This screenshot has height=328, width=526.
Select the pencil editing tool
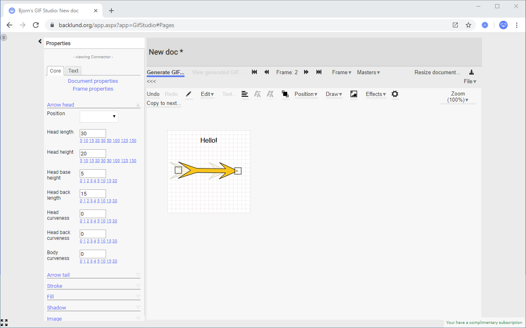coord(189,94)
